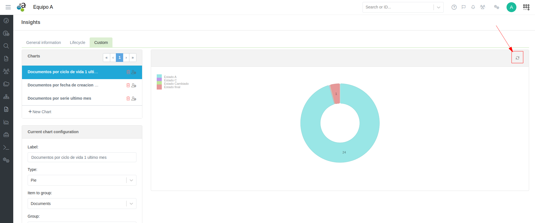The image size is (535, 223).
Task: Expand the 'Item to group' Documents dropdown
Action: pos(131,204)
